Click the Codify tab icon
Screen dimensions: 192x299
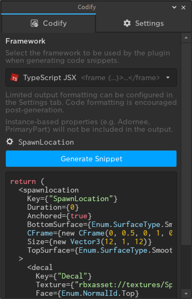pyautogui.click(x=34, y=23)
